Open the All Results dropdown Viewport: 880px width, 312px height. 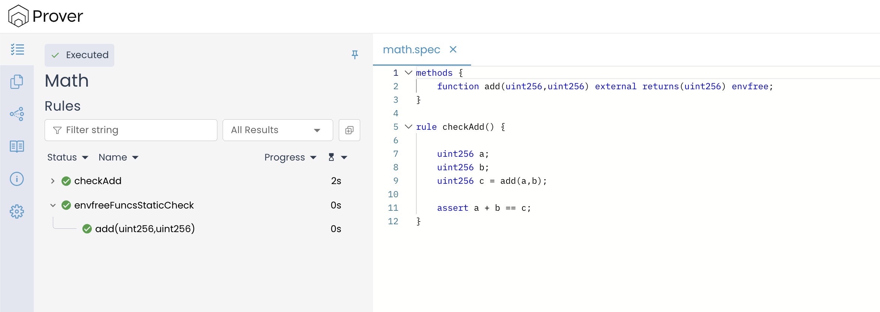pyautogui.click(x=277, y=130)
